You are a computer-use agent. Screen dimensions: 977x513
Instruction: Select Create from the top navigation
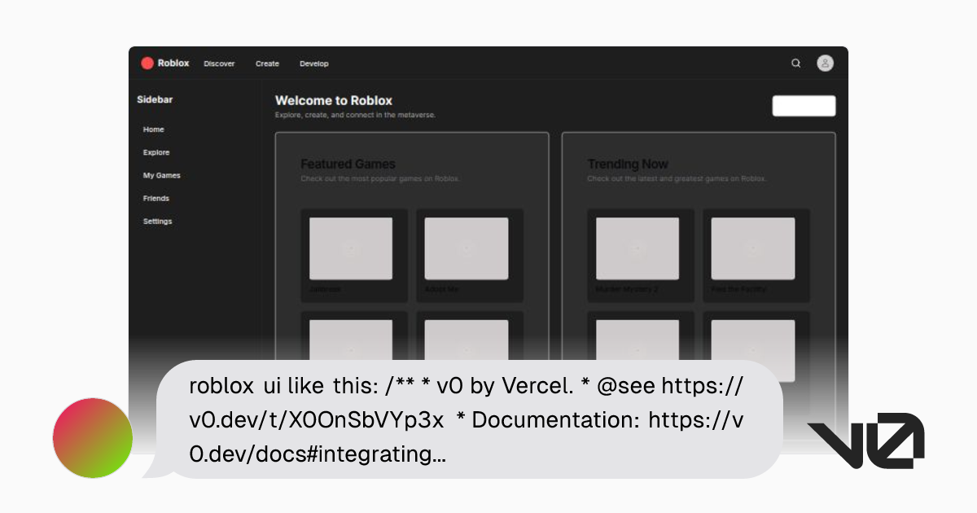tap(267, 63)
